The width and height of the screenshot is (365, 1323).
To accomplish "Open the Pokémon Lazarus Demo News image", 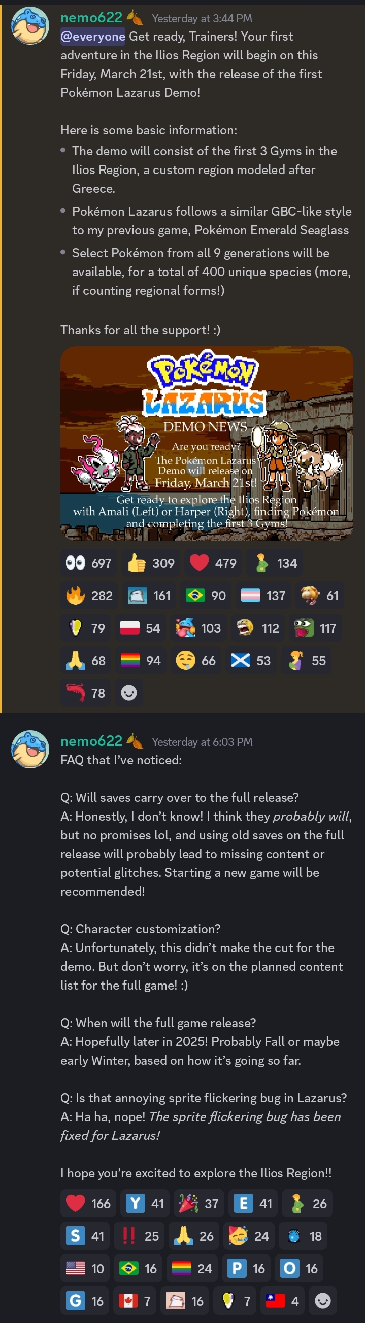I will click(207, 443).
